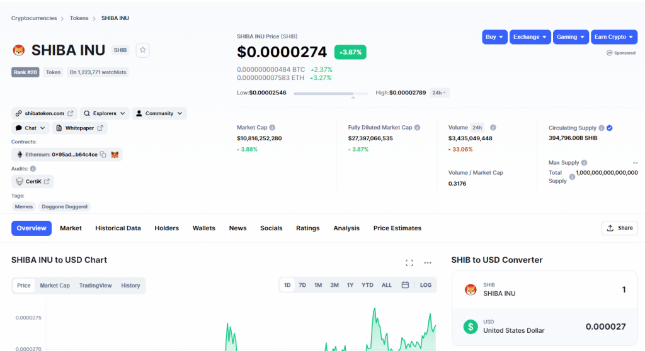Open the Buy dropdown
Viewport: 645px width, 351px height.
coord(494,37)
